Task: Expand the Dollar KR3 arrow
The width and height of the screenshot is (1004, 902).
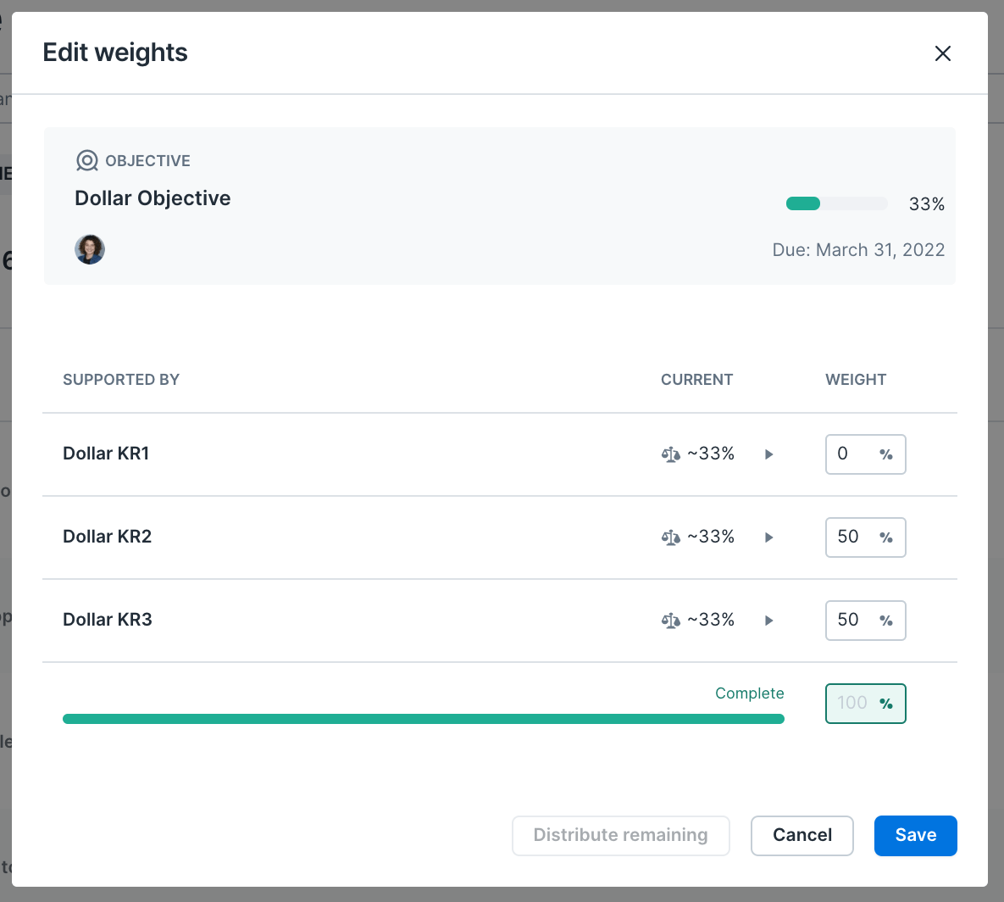Action: click(769, 621)
